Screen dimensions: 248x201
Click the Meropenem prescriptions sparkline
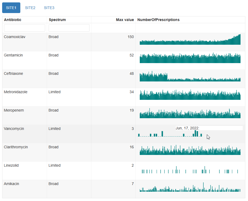click(x=190, y=114)
